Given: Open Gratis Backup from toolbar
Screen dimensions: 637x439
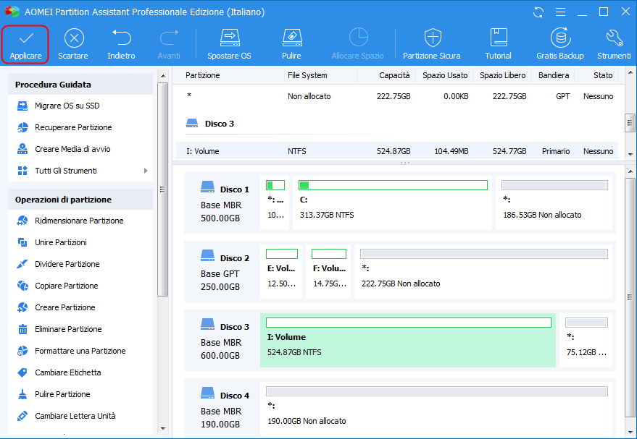Looking at the screenshot, I should (559, 38).
